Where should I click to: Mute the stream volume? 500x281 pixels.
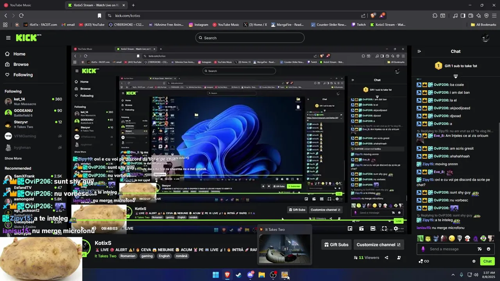[x=94, y=228]
